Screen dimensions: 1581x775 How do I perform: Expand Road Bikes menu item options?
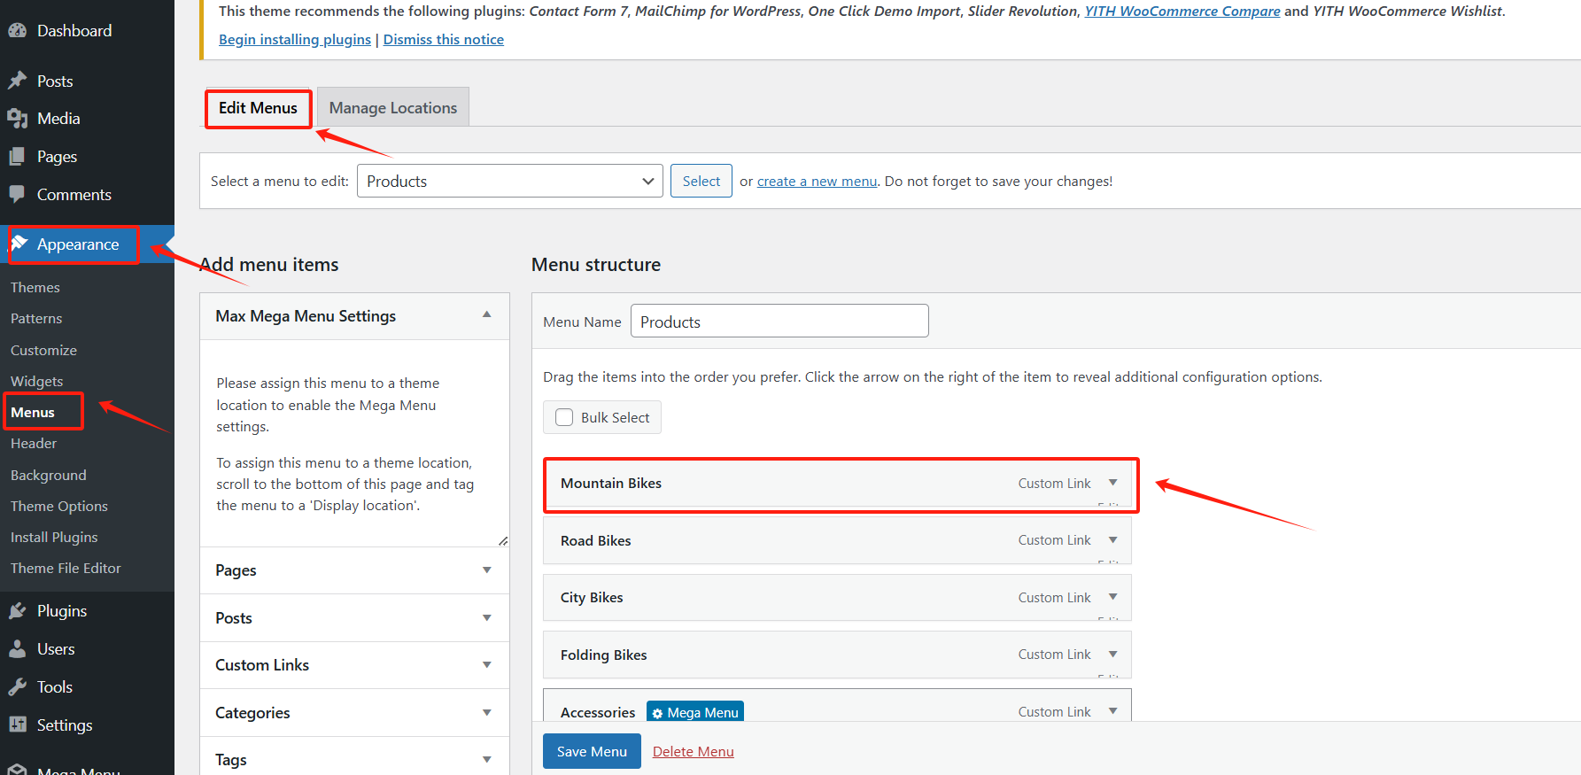(x=1113, y=539)
